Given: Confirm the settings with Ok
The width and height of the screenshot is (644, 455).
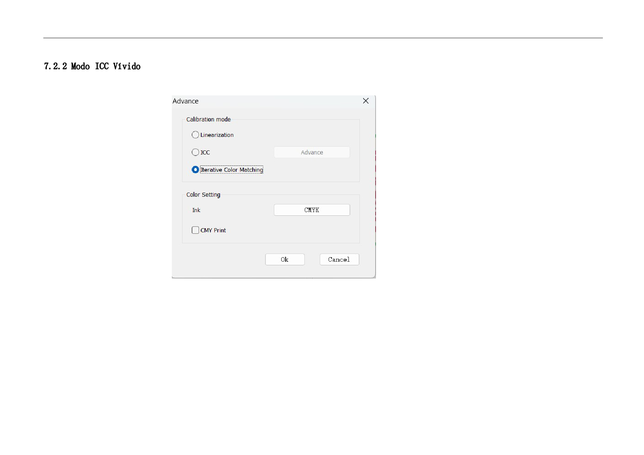Looking at the screenshot, I should coord(285,259).
